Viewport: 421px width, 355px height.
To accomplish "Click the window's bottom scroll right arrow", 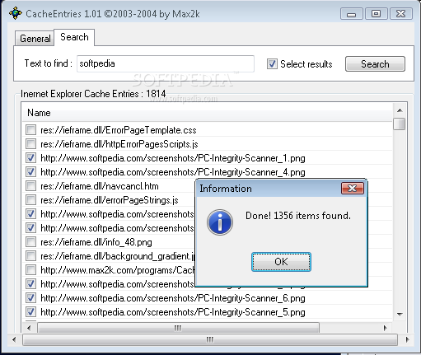I will [x=407, y=339].
